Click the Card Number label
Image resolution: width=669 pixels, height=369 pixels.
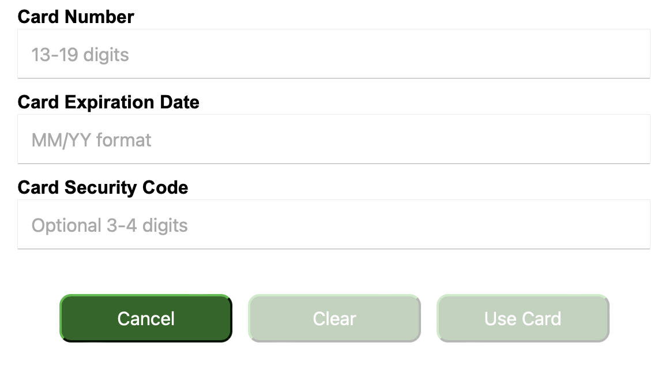coord(76,17)
